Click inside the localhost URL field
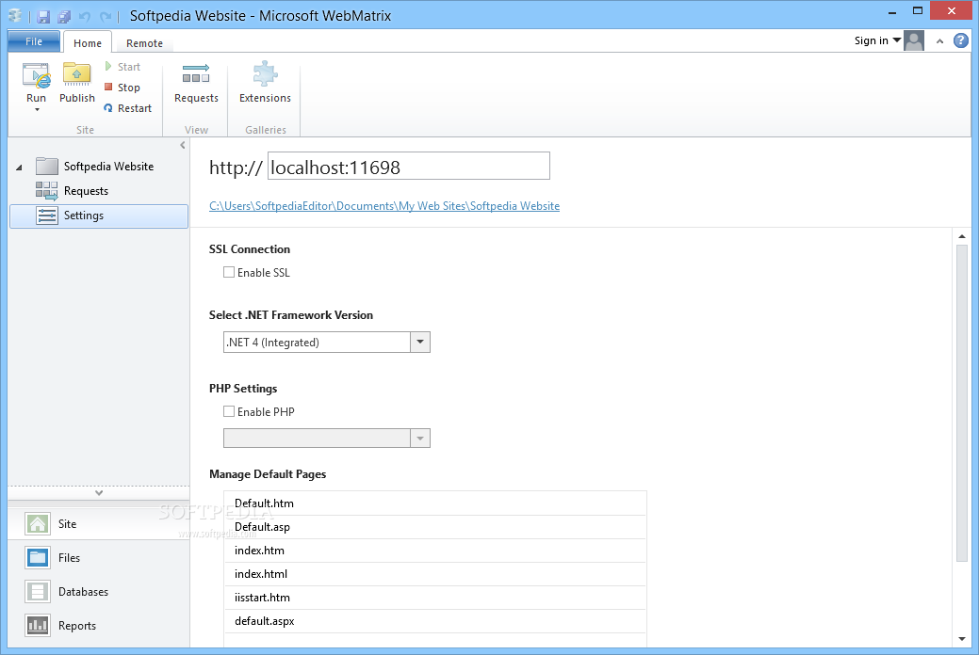This screenshot has height=655, width=979. click(408, 166)
